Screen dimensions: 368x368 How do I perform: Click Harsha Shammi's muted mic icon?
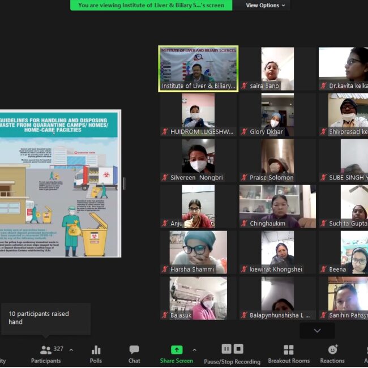click(x=165, y=269)
